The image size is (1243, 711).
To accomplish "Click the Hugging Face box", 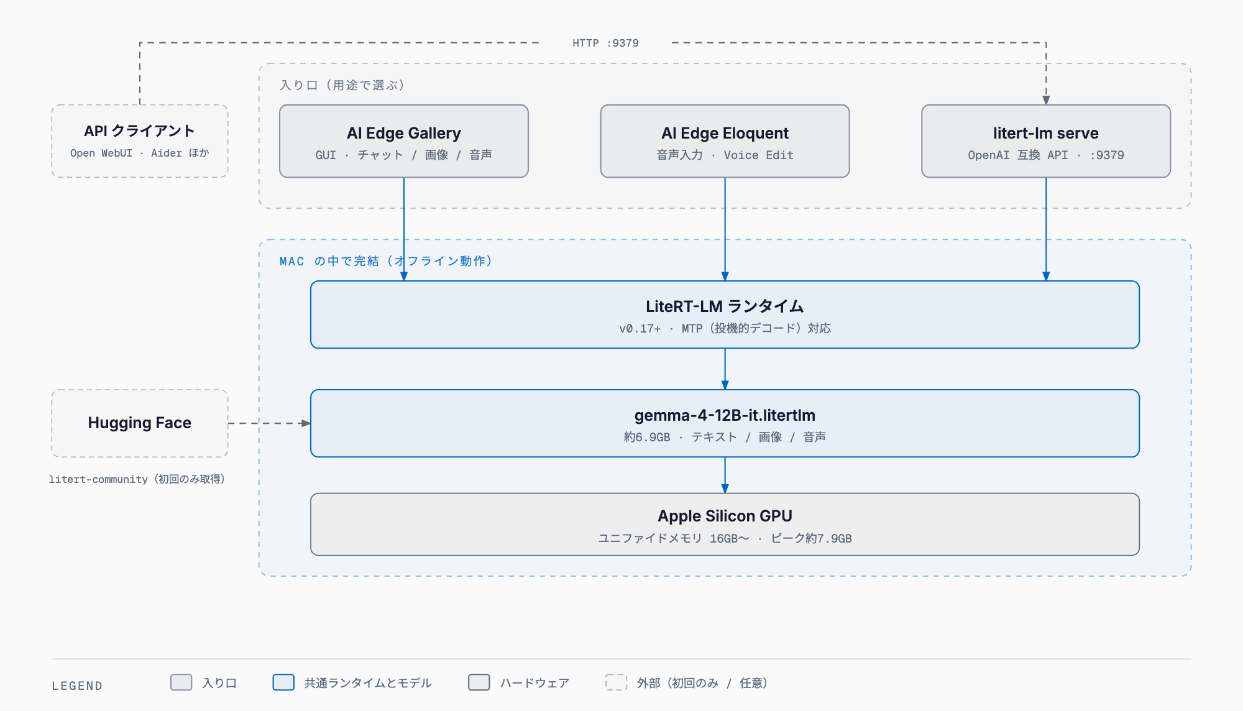I will [140, 423].
